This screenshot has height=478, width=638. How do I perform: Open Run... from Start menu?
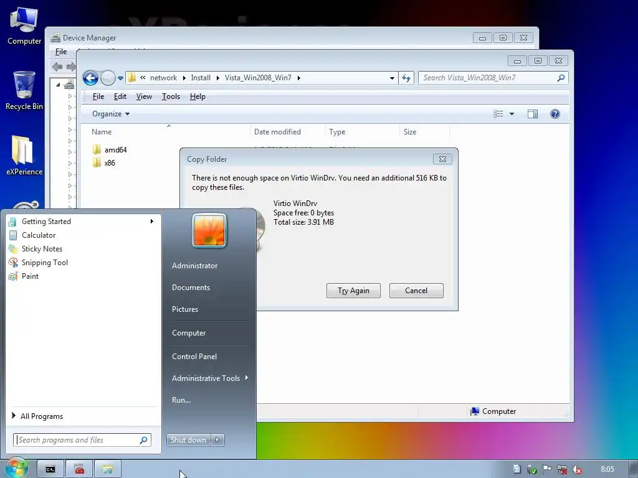click(181, 400)
